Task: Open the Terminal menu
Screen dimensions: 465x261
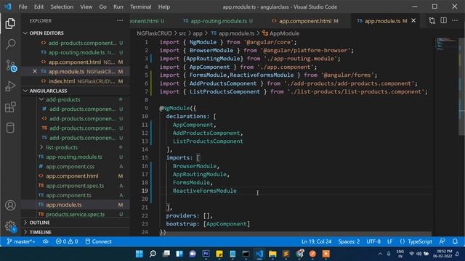Action: (x=140, y=7)
